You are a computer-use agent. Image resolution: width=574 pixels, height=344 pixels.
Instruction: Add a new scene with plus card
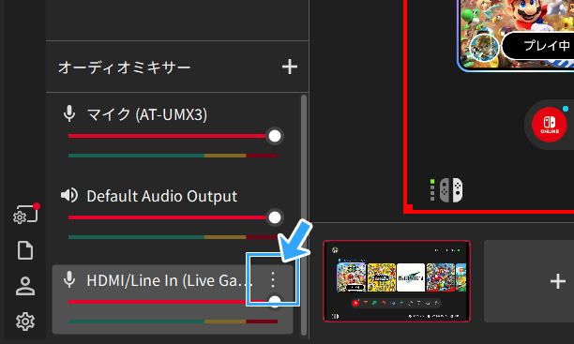[x=529, y=281]
